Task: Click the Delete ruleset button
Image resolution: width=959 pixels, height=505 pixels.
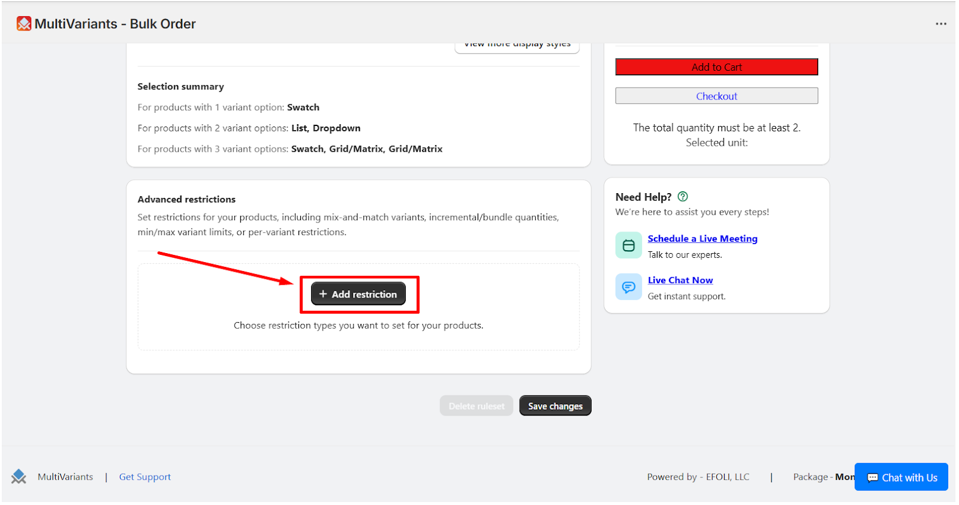Action: (477, 406)
